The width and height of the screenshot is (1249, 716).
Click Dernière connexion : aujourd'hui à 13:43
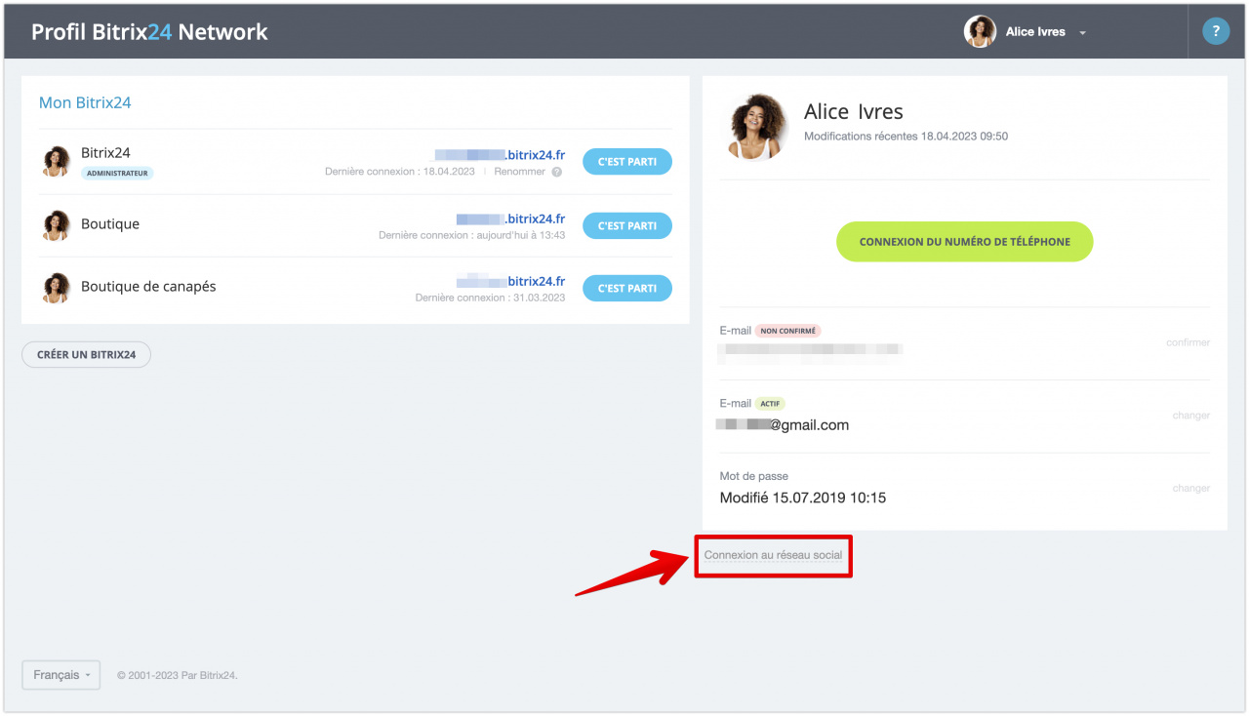(472, 235)
